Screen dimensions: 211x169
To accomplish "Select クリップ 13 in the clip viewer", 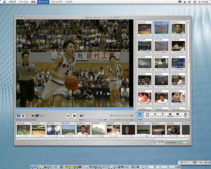I will (24, 130).
